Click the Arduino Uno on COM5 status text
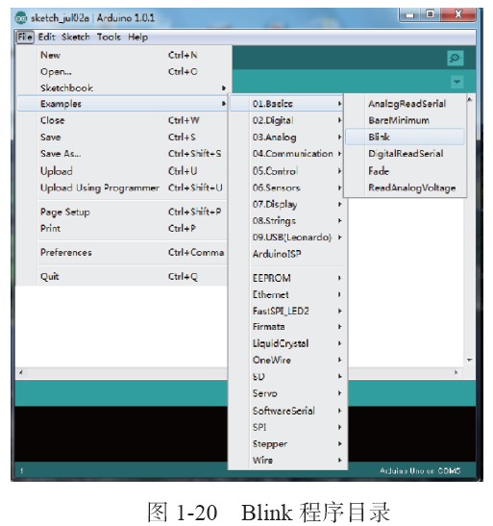The height and width of the screenshot is (526, 493). (420, 471)
